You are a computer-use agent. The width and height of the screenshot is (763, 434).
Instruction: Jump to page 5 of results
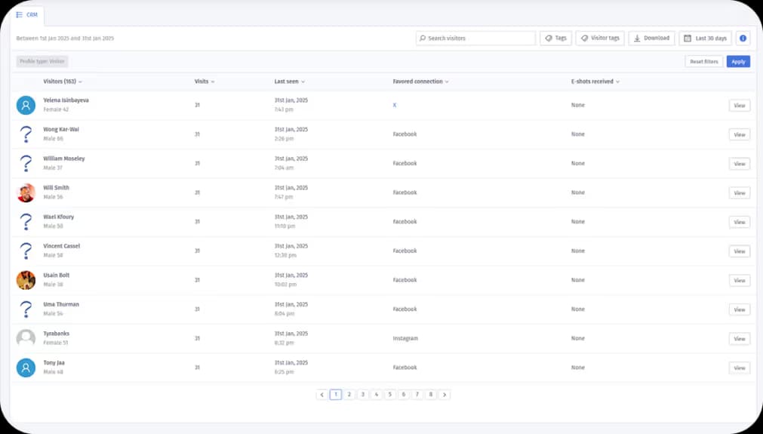click(390, 395)
